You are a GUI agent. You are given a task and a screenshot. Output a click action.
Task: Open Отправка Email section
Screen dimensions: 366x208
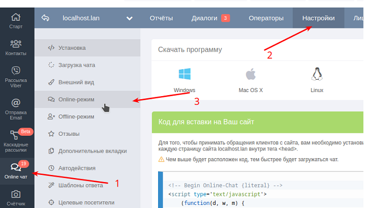16,109
